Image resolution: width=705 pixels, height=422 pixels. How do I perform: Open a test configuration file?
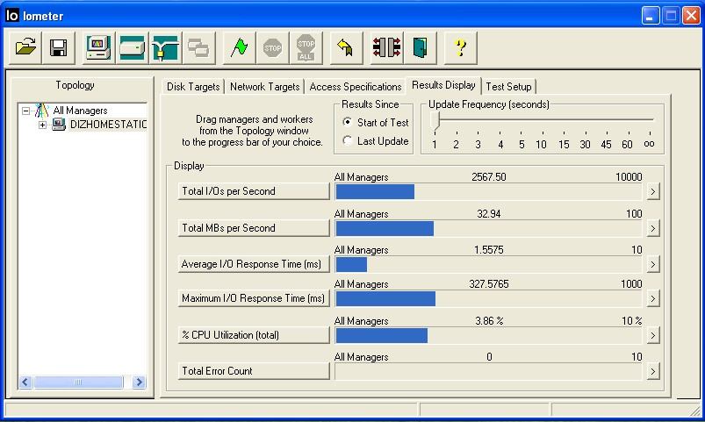(25, 47)
